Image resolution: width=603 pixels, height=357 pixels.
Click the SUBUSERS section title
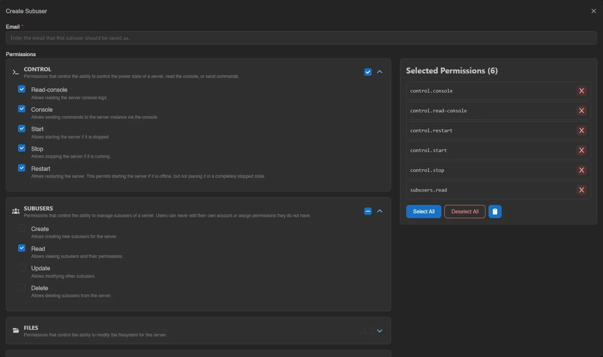(38, 208)
